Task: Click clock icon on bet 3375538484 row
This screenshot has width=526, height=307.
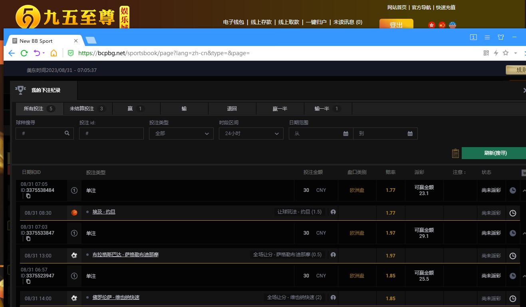Action: (x=513, y=190)
